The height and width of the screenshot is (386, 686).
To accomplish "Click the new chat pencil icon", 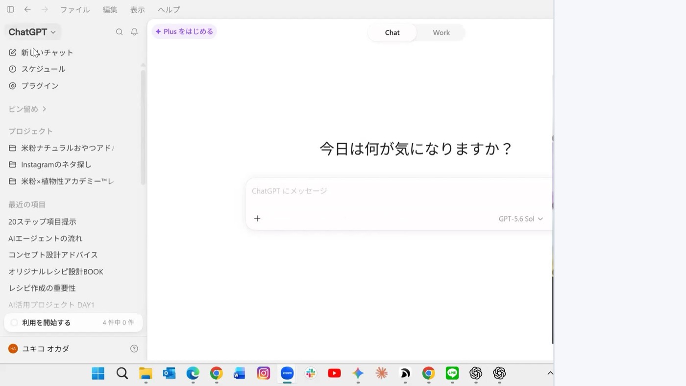I will (x=13, y=52).
